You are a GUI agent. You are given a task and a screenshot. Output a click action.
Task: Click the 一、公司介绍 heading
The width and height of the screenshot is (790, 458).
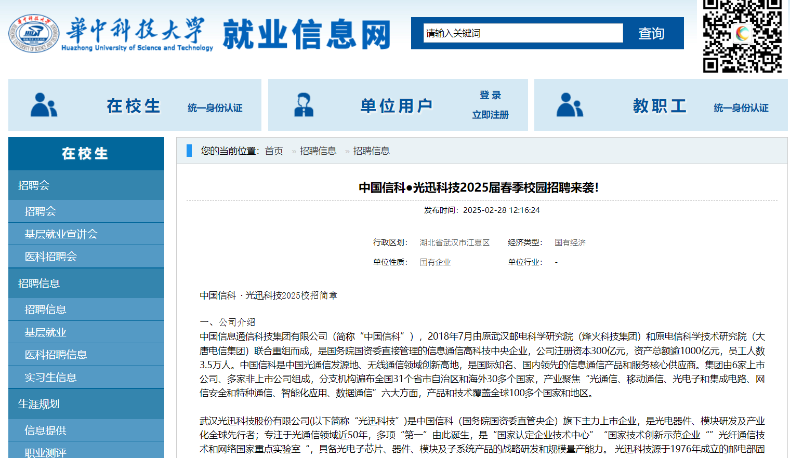tap(228, 322)
